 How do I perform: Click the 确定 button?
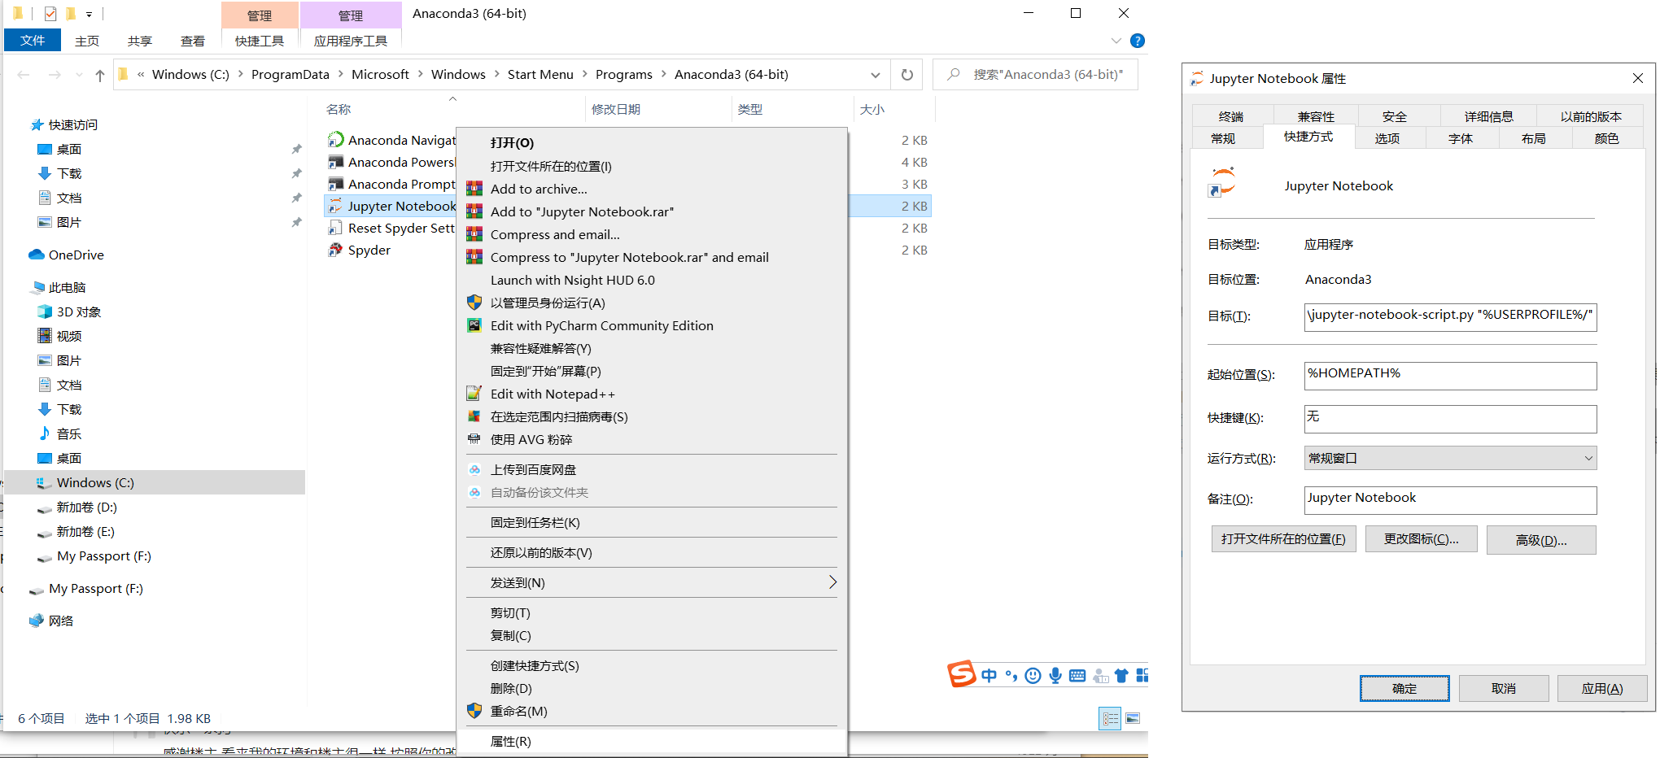(x=1404, y=688)
